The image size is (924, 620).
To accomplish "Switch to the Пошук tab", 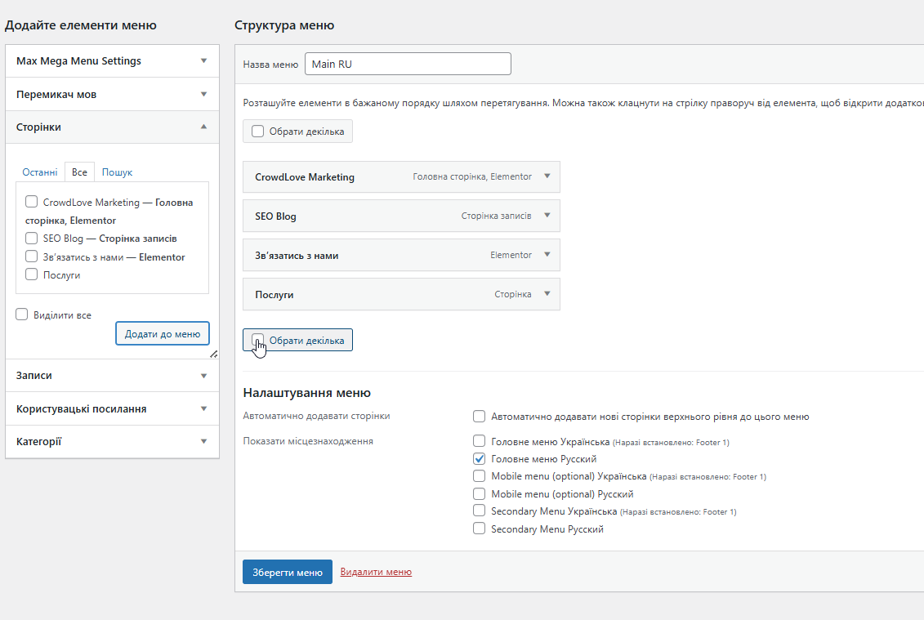I will point(117,172).
